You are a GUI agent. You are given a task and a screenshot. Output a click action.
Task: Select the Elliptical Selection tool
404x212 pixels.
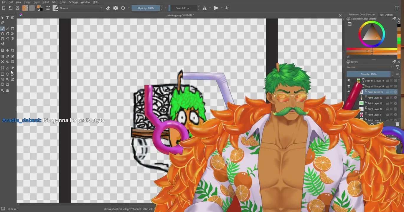8,74
